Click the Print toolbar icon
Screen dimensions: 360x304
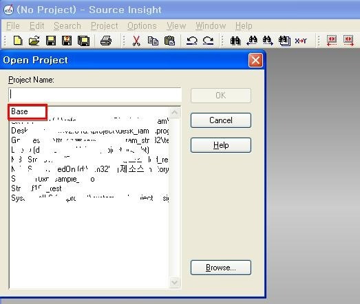point(106,41)
